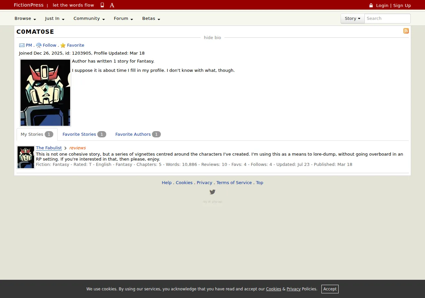
Task: Open the Terms of Service link
Action: click(234, 183)
